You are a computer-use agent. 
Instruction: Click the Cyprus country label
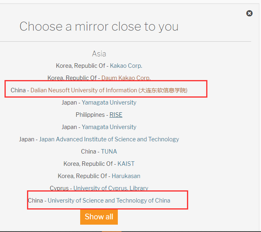click(x=59, y=188)
